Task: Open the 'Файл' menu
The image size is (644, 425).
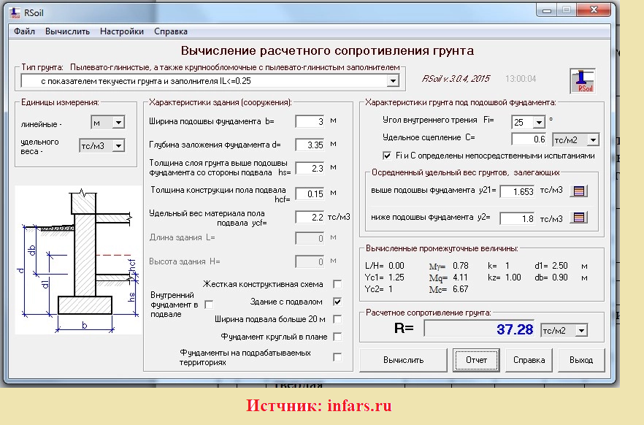Action: pyautogui.click(x=24, y=31)
